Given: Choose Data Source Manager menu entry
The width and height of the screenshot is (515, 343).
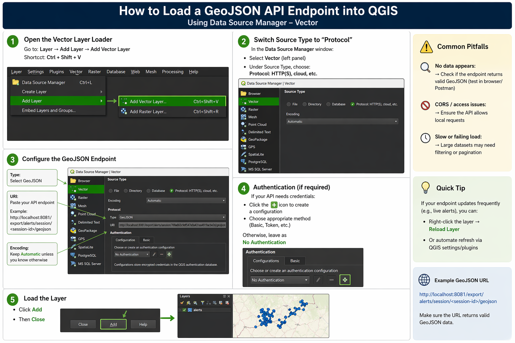Looking at the screenshot, I should [x=58, y=82].
